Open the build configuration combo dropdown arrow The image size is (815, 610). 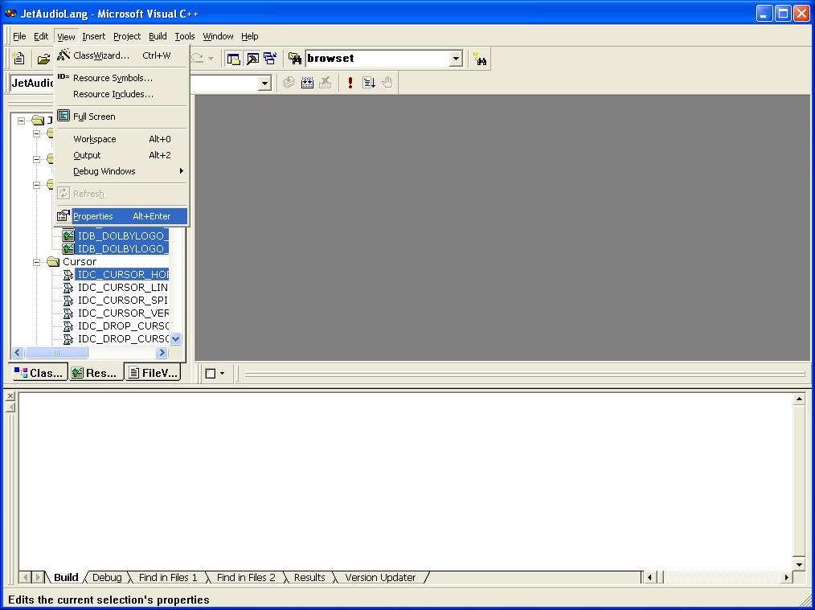coord(264,83)
